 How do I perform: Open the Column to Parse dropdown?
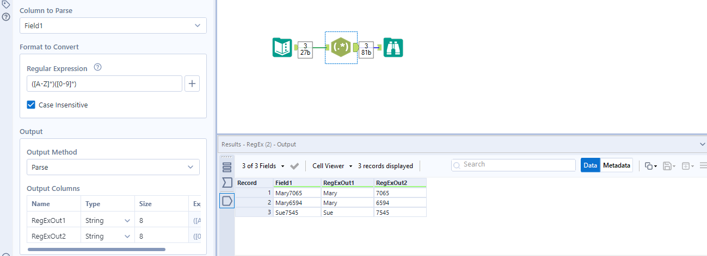click(x=113, y=25)
